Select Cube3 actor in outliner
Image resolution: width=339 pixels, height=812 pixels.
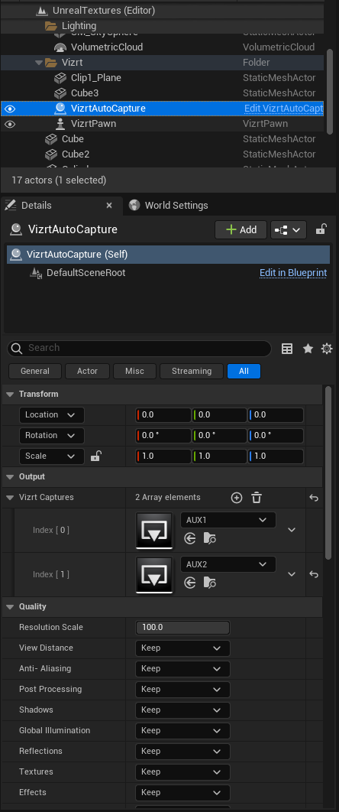(85, 93)
